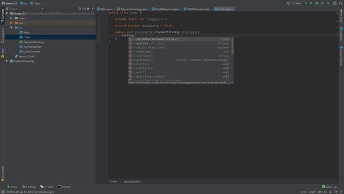Collapse all icon in Project panel header
The image size is (344, 194).
coord(84,9)
